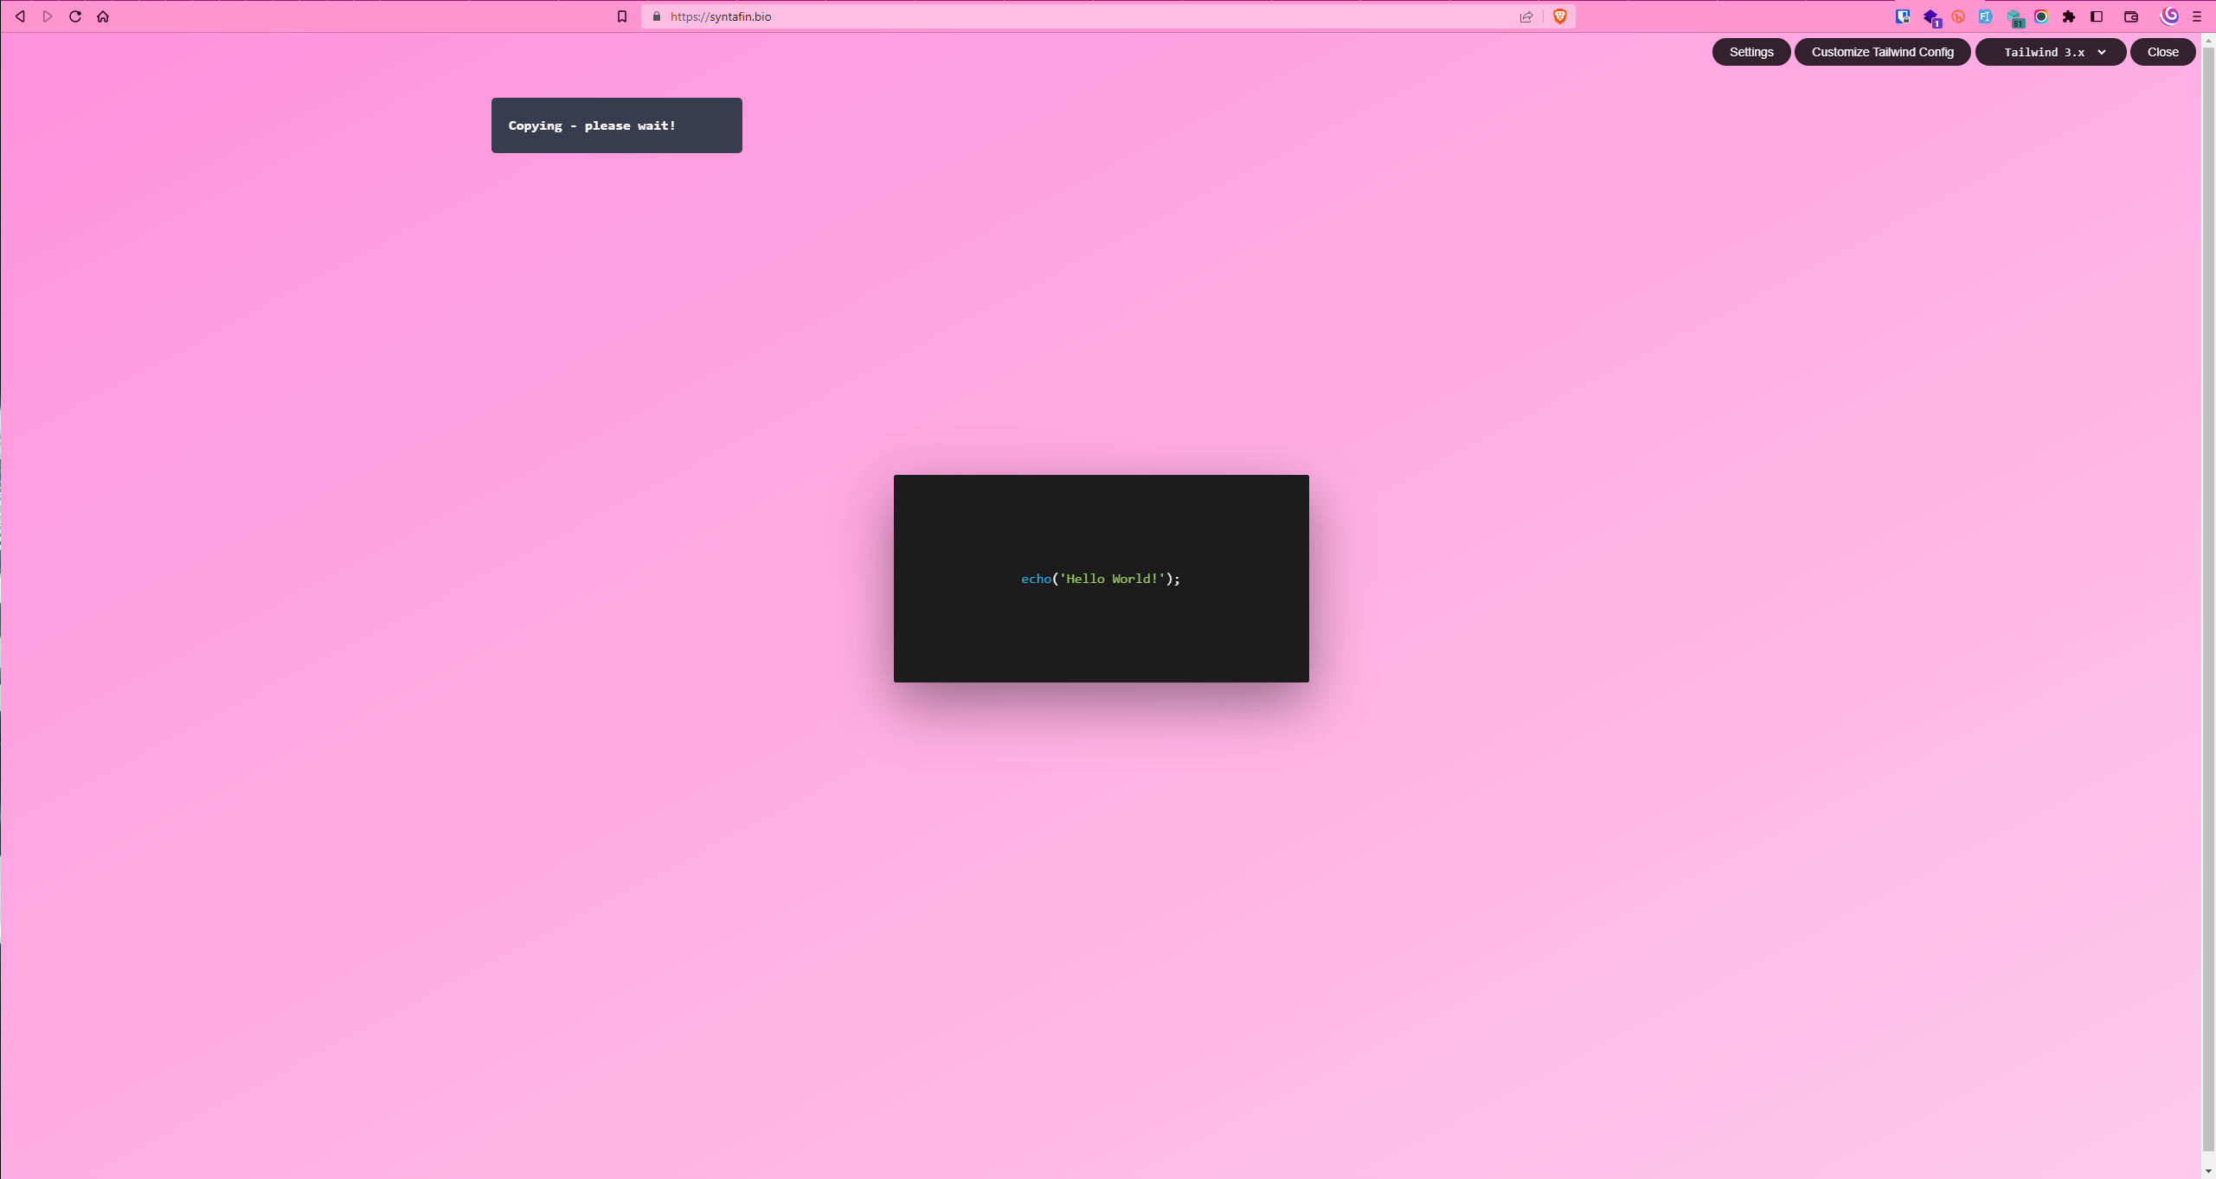Screen dimensions: 2216x1179
Task: Open the browser hamburger main menu
Action: coord(2197,16)
